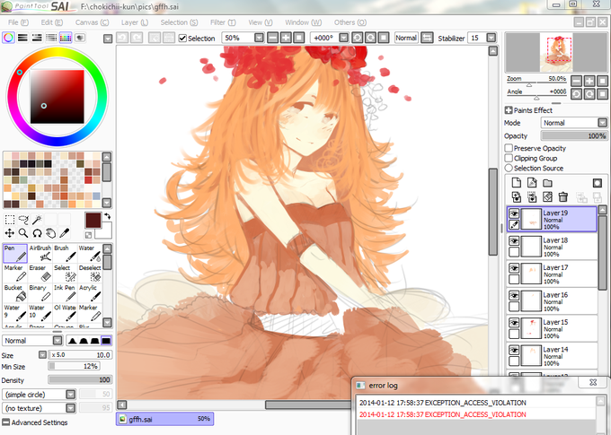Click the navigator preview thumbnail

coord(556,53)
